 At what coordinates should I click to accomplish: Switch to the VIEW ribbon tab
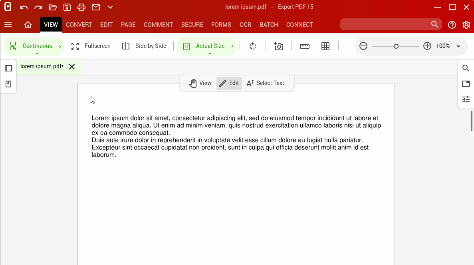coord(51,25)
